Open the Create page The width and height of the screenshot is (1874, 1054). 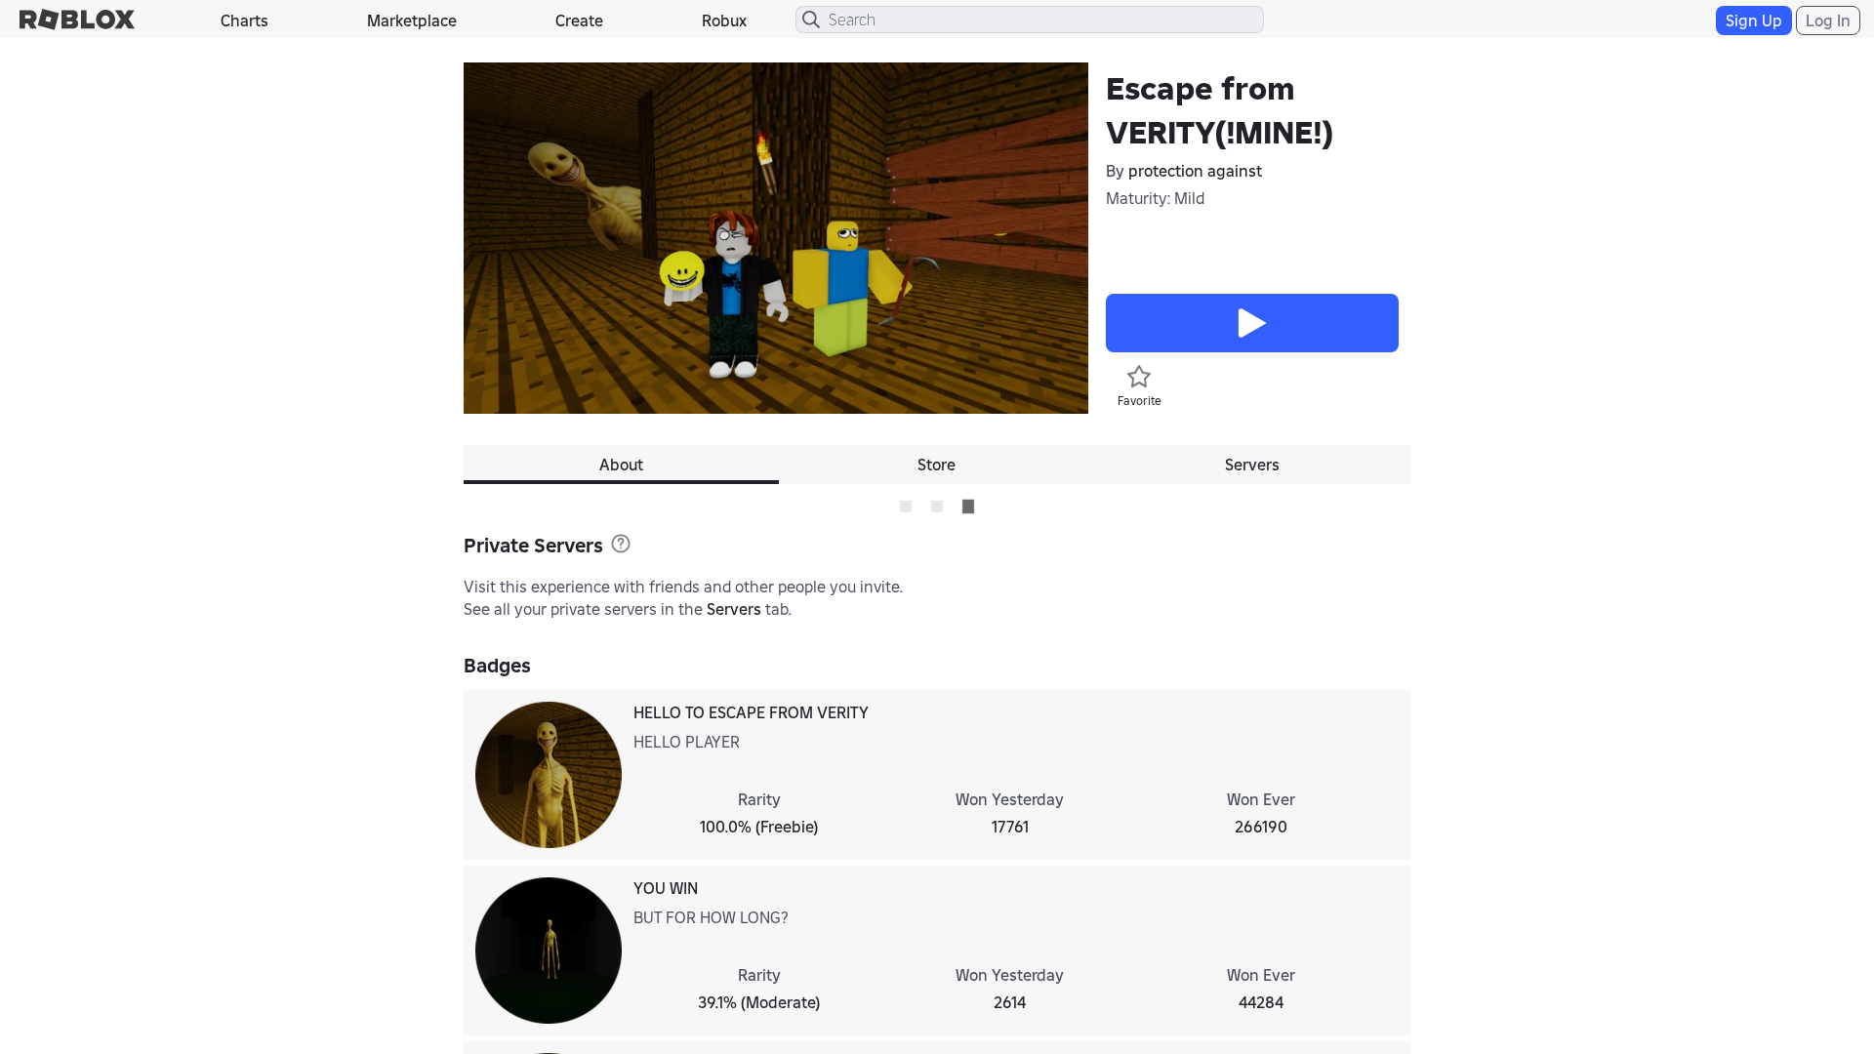click(579, 20)
